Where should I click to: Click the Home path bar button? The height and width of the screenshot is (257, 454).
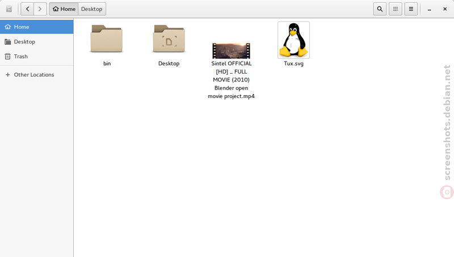64,9
